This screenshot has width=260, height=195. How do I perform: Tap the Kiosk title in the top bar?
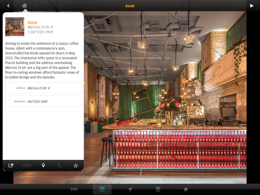click(130, 6)
